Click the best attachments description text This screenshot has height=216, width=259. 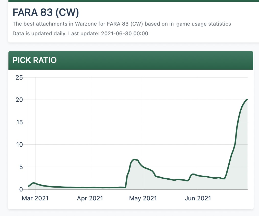coord(122,24)
